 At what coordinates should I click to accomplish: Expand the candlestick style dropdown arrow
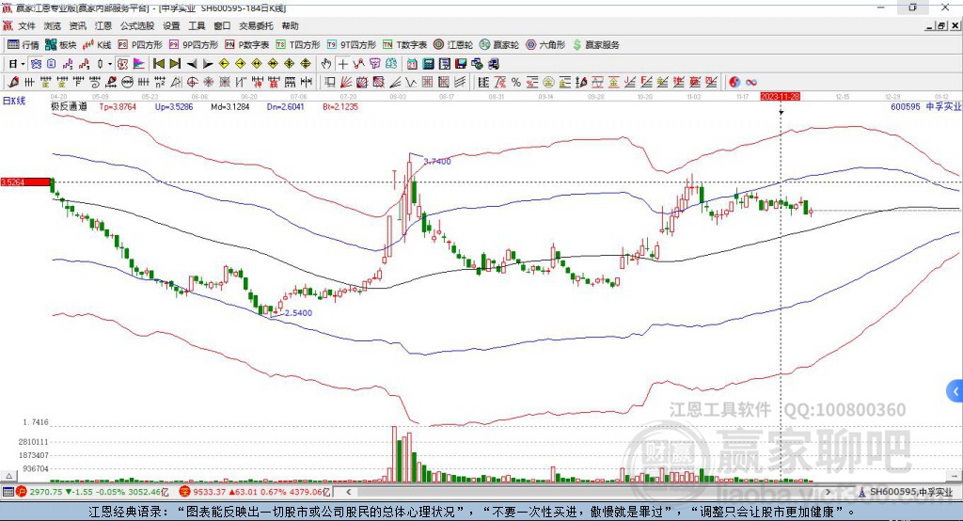[110, 64]
